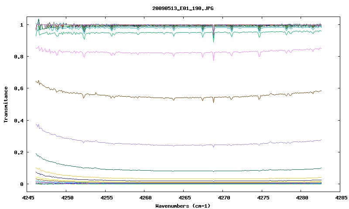
Task: Click the Wavenumbers (cm-1) x-axis label
Action: pos(183,206)
